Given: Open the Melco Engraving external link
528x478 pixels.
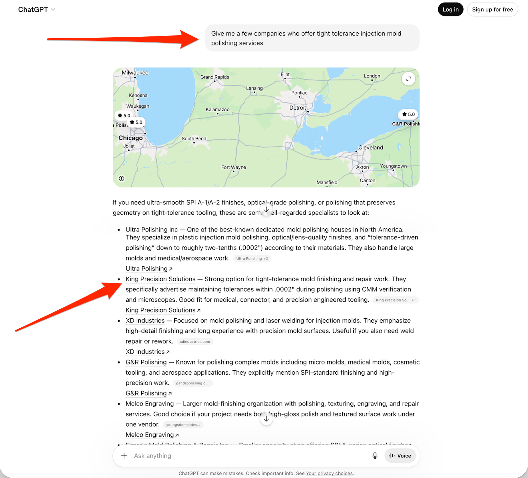Looking at the screenshot, I should [x=152, y=435].
